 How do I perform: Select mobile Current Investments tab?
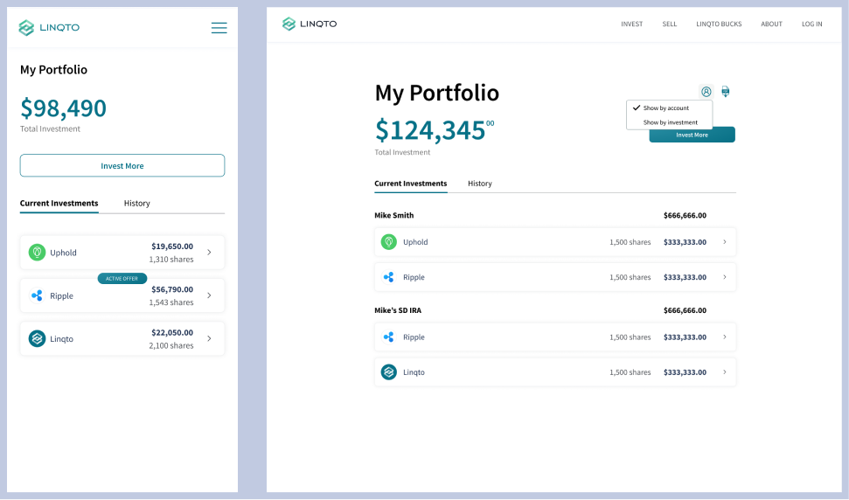pos(59,204)
